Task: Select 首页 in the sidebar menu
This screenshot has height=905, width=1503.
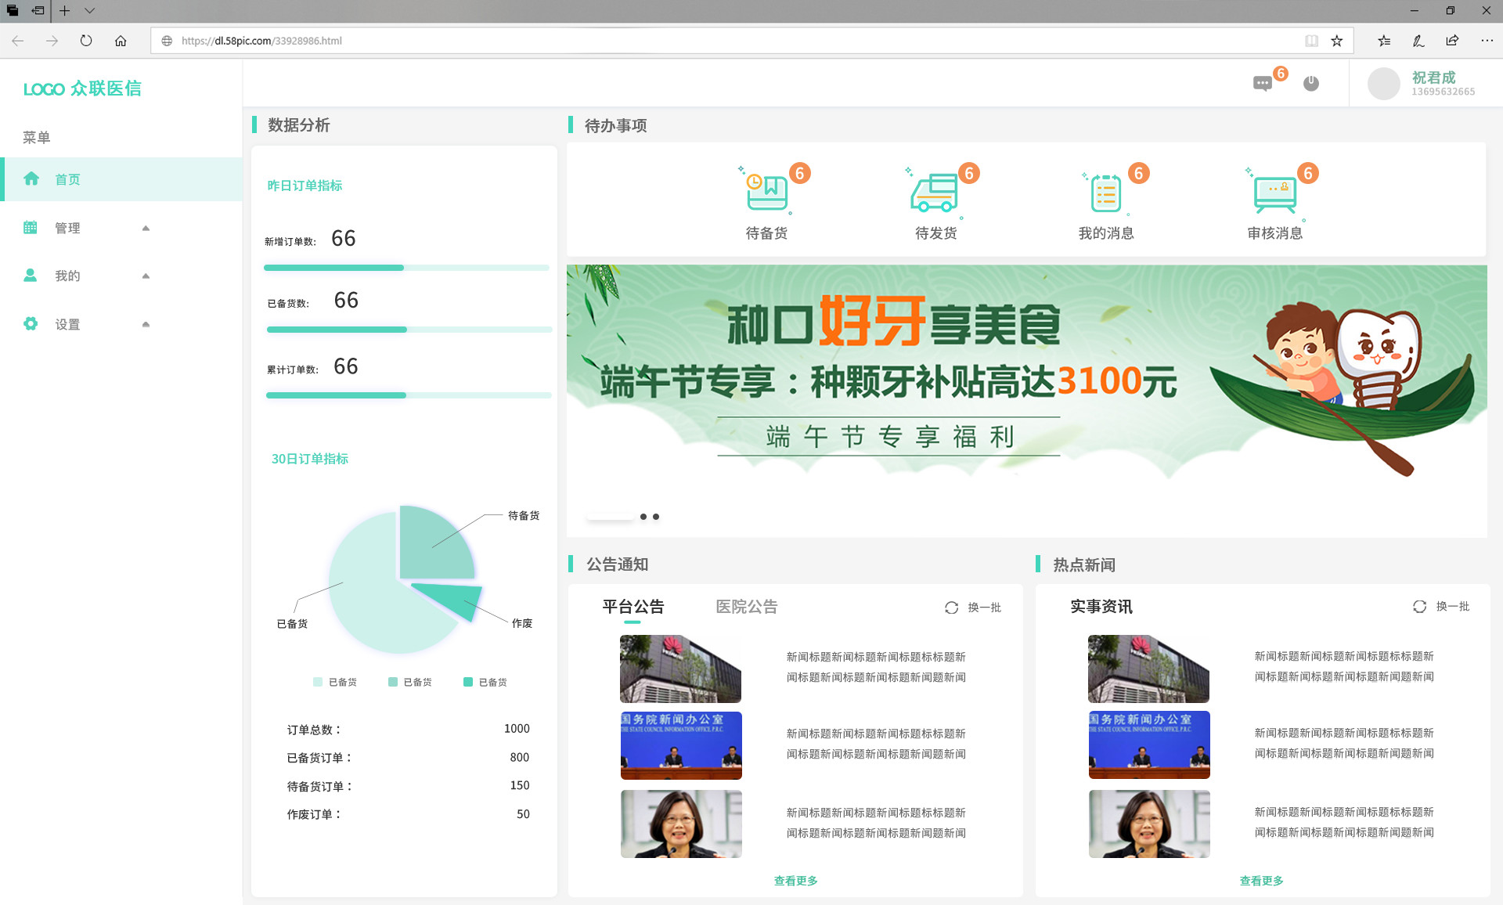Action: pos(121,179)
